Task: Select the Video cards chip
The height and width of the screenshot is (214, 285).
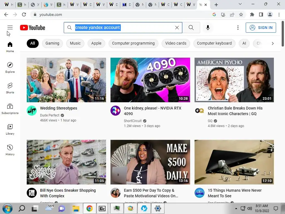Action: [176, 43]
